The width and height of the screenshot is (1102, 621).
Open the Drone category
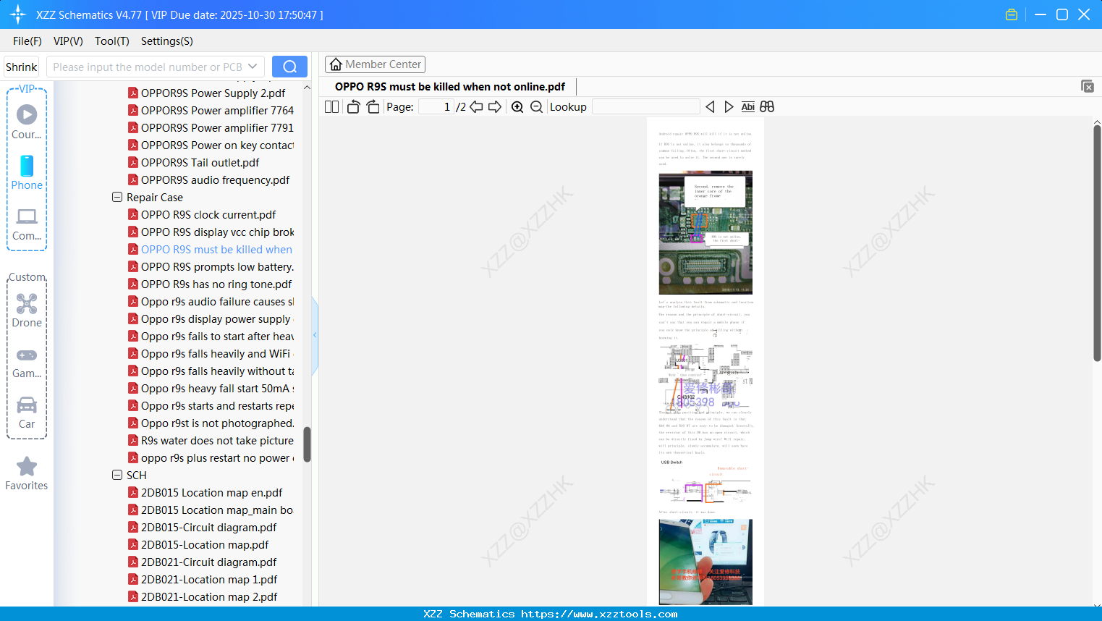point(27,310)
